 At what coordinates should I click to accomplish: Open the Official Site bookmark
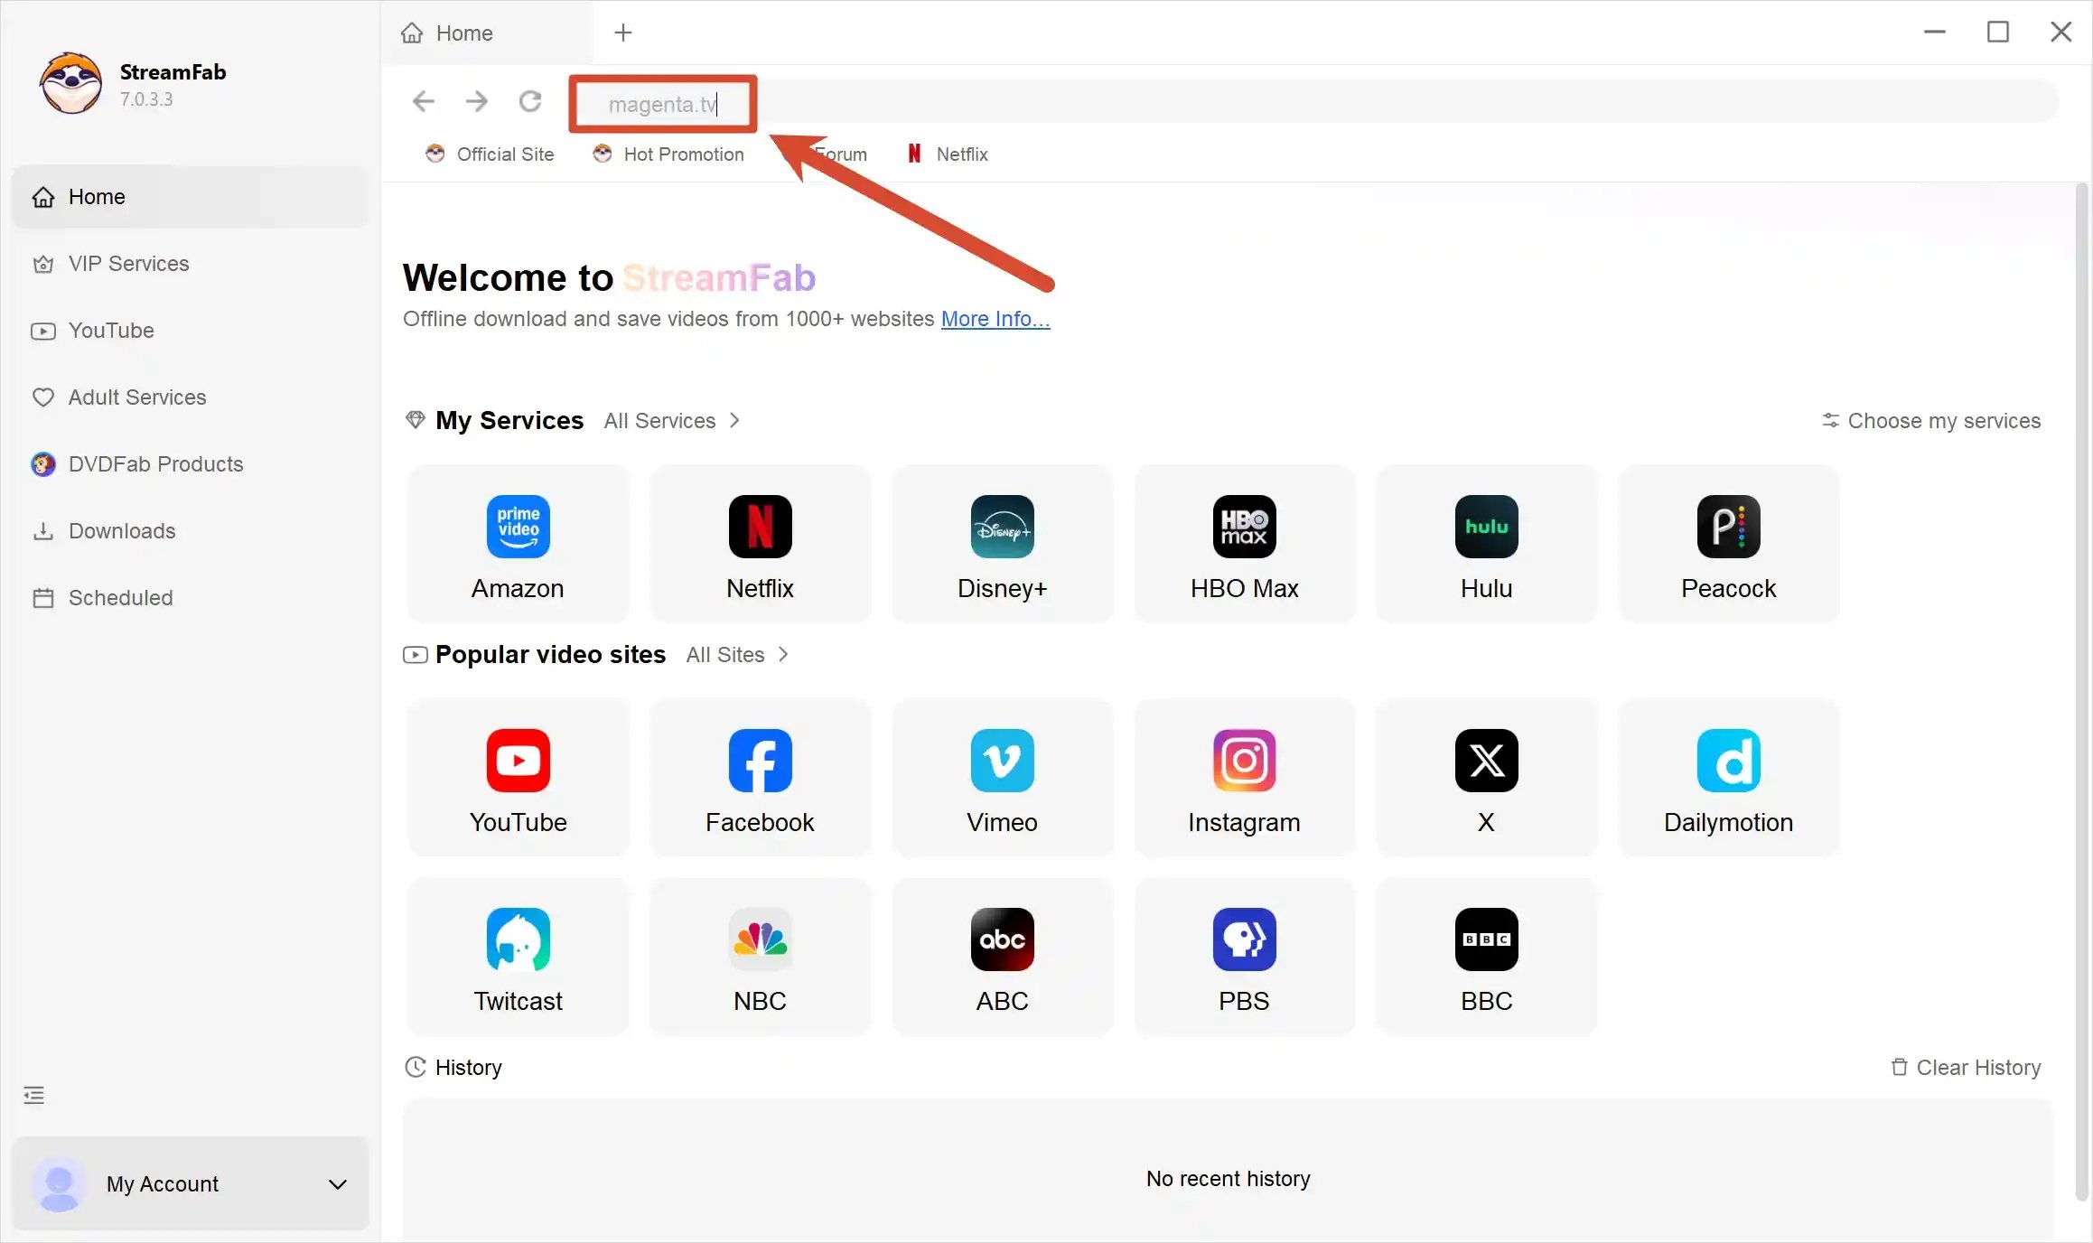click(490, 154)
